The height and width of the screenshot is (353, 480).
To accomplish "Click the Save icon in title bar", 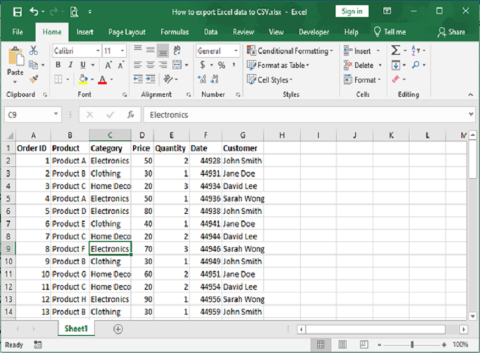I will [x=17, y=11].
